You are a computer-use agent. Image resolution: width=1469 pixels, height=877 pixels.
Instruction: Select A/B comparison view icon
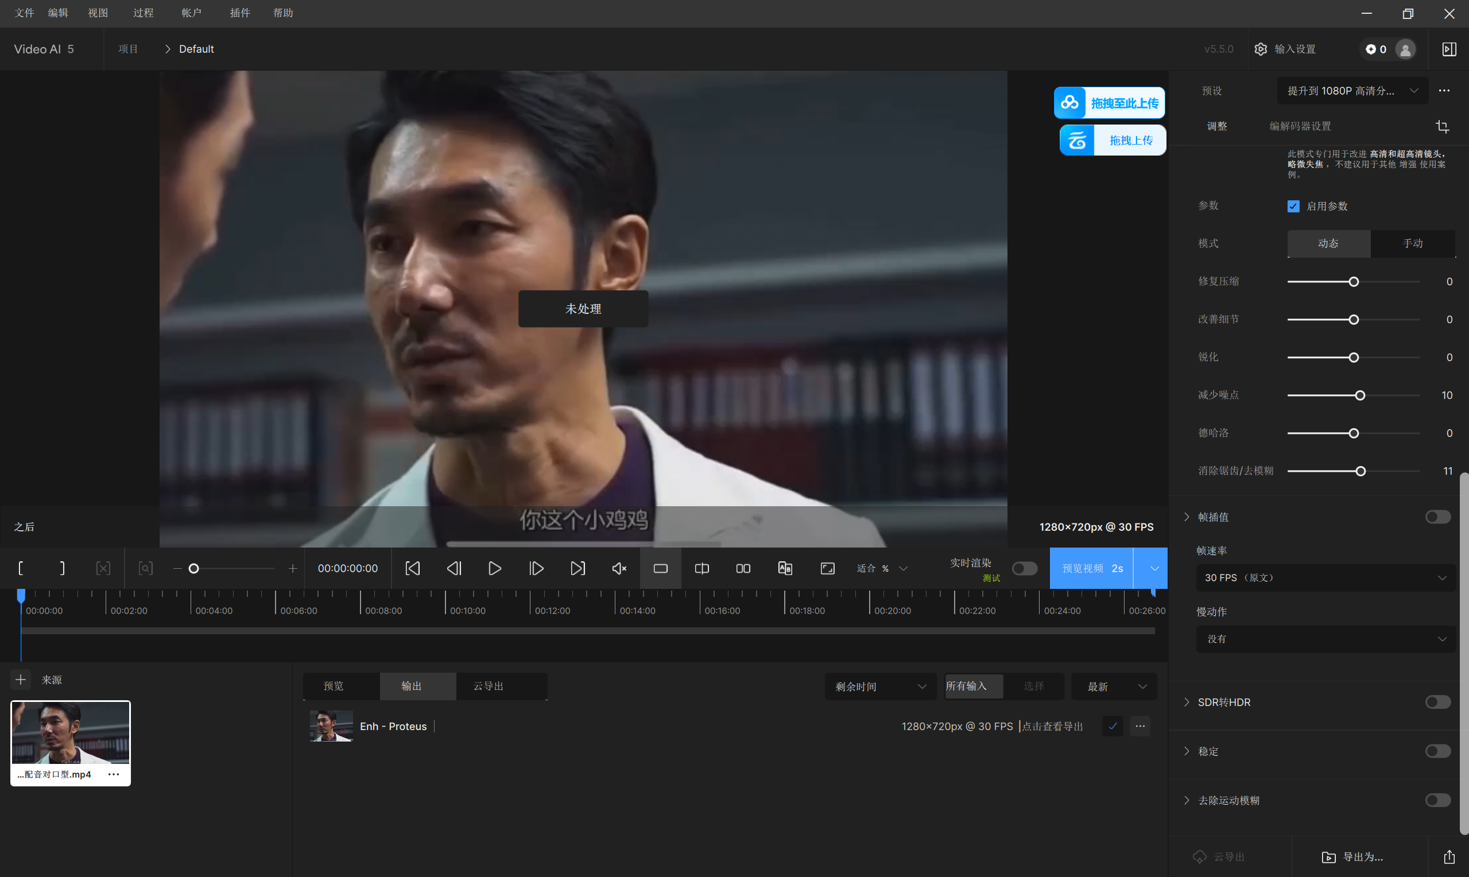(785, 568)
